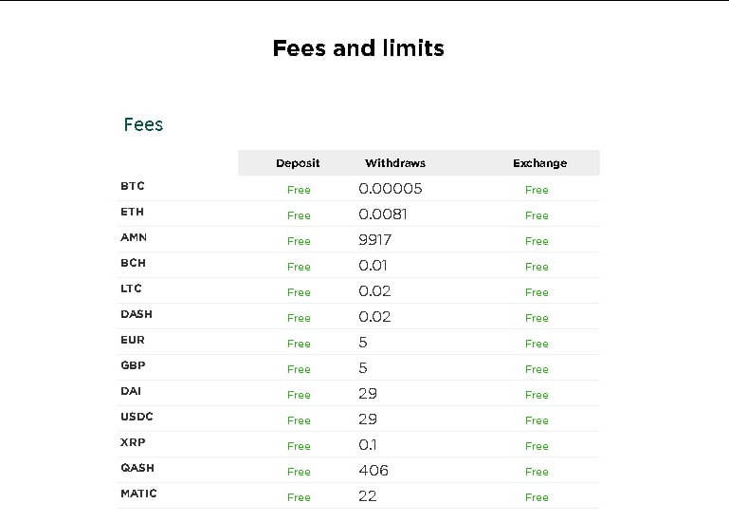729x522 pixels.
Task: Click the XRP withdraw fee 0.1
Action: click(x=367, y=445)
